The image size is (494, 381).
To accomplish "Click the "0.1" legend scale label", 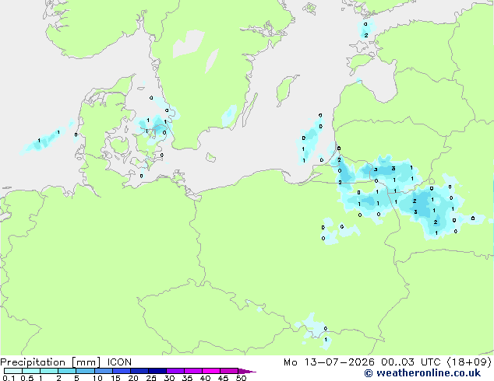I will click(x=9, y=378).
